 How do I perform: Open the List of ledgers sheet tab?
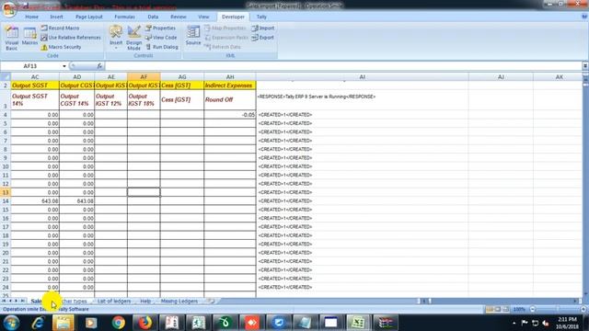point(114,301)
